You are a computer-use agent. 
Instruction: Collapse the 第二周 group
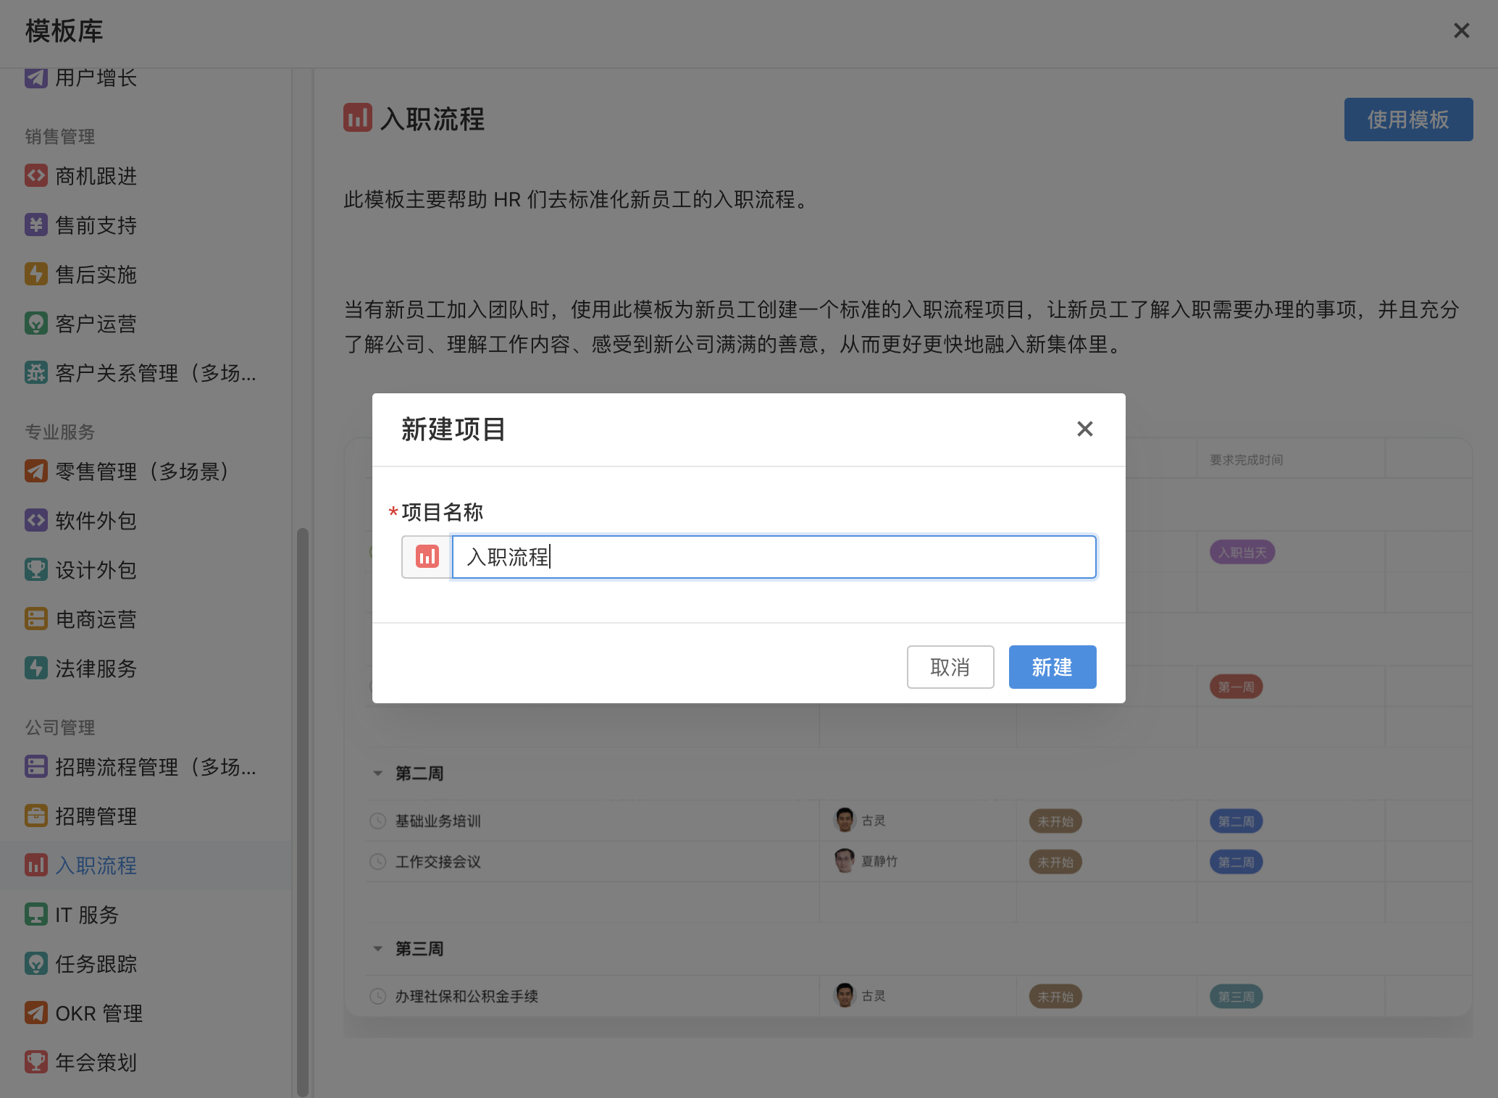coord(377,774)
